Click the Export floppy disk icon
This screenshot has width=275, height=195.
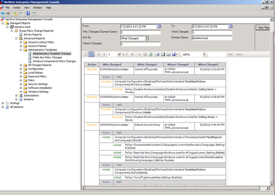(x=174, y=55)
